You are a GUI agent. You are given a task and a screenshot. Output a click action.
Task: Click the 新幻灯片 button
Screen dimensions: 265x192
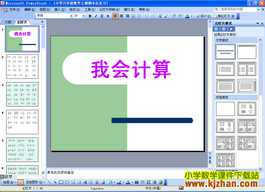(224, 16)
